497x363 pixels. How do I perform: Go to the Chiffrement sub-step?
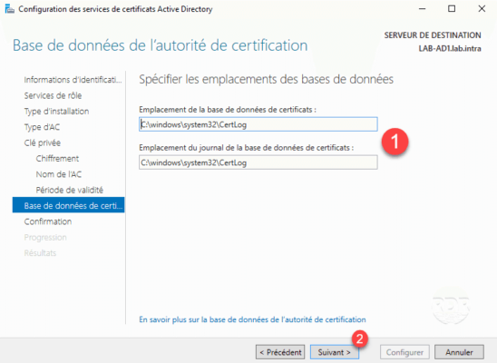(x=57, y=159)
